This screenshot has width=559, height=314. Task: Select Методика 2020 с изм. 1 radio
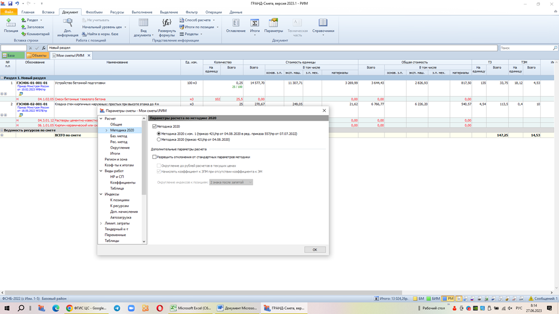[x=159, y=134]
